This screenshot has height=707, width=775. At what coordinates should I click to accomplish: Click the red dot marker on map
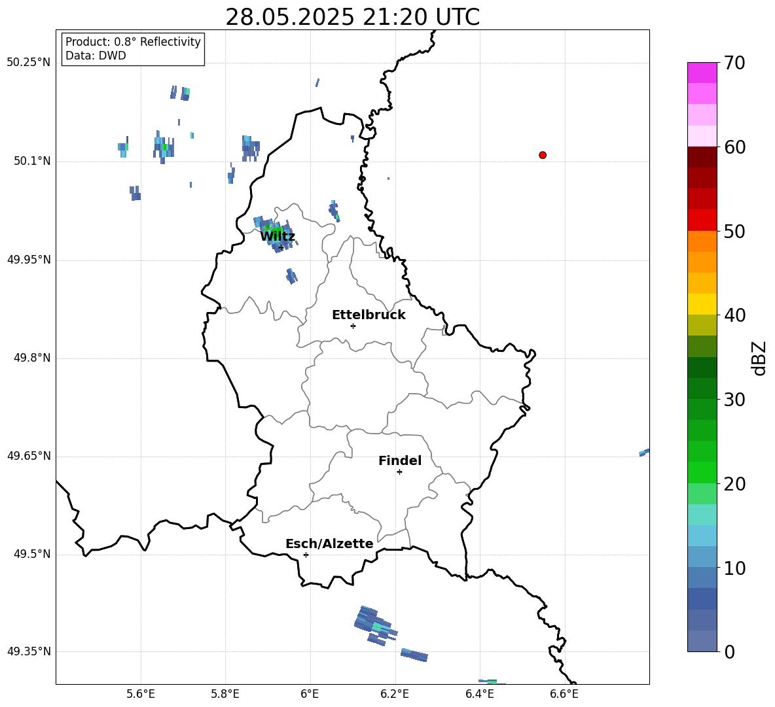[543, 155]
